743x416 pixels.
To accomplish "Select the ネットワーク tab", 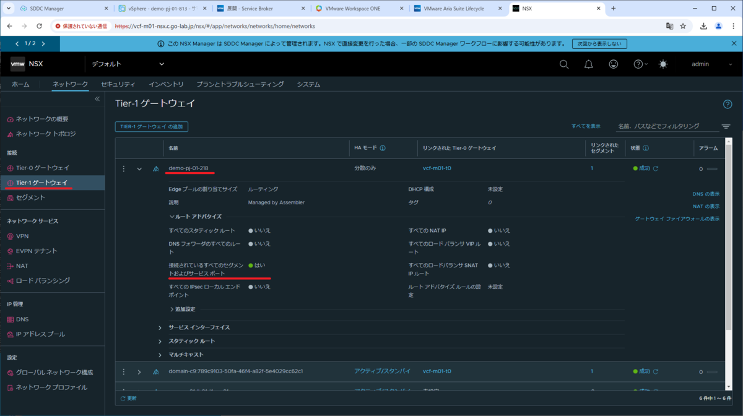I will [70, 84].
